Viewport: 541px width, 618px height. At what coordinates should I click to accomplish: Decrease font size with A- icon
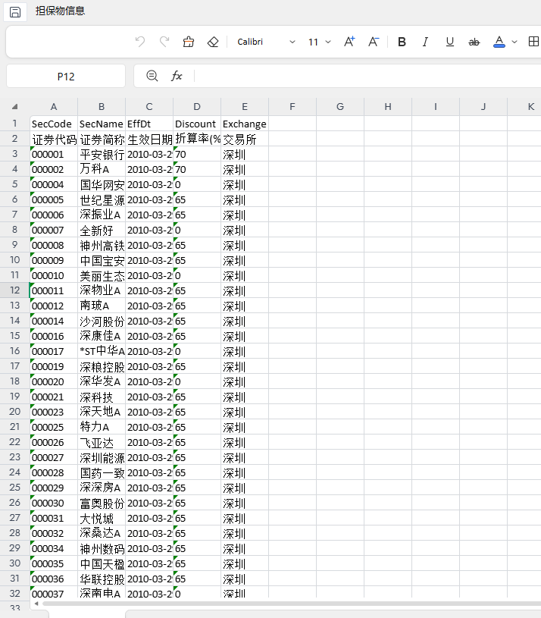coord(374,42)
